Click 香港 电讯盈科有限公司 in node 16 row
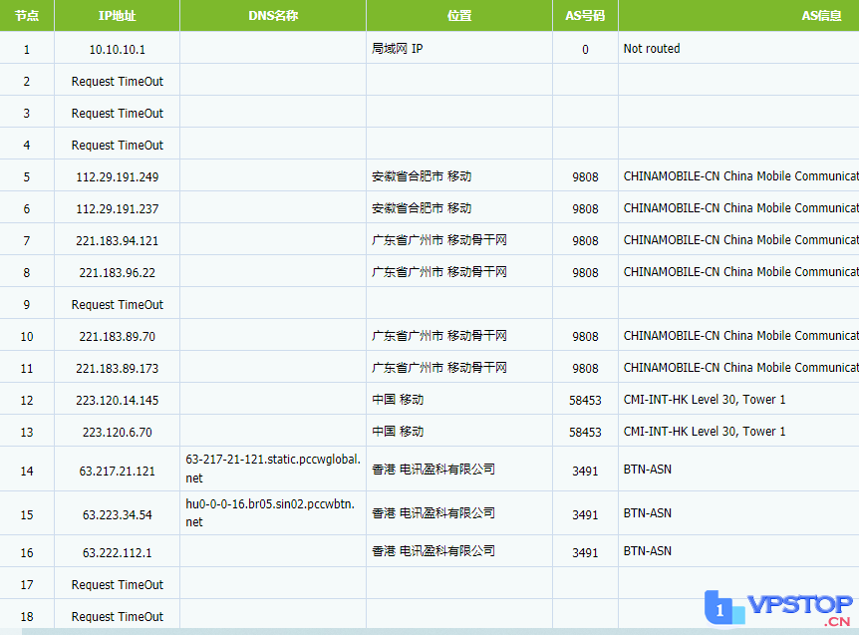This screenshot has width=859, height=635. coord(433,551)
